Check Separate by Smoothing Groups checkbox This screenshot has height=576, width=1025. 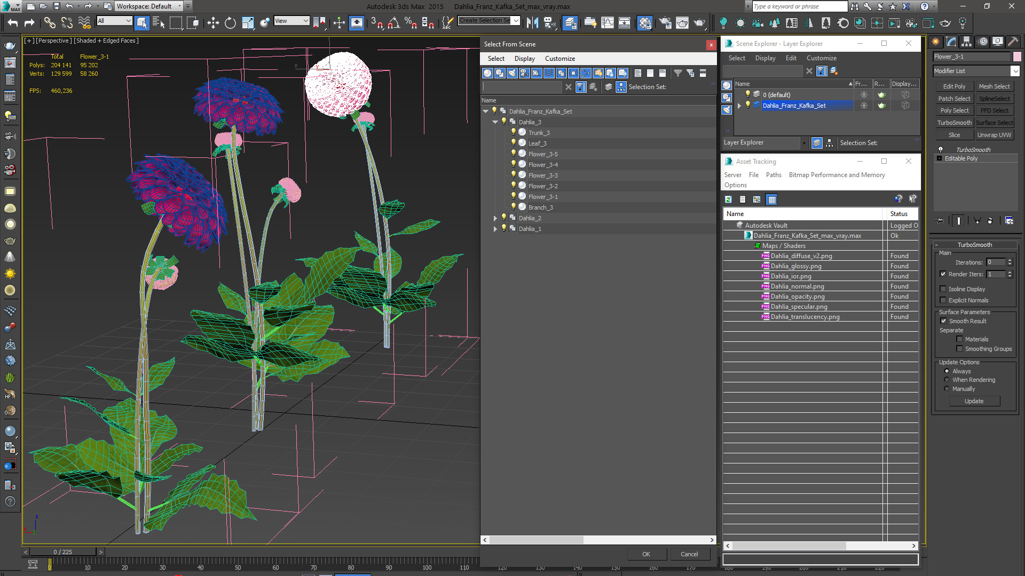[959, 349]
